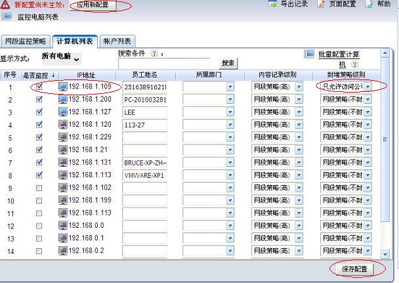Click the help icon (帮助)

(369, 4)
